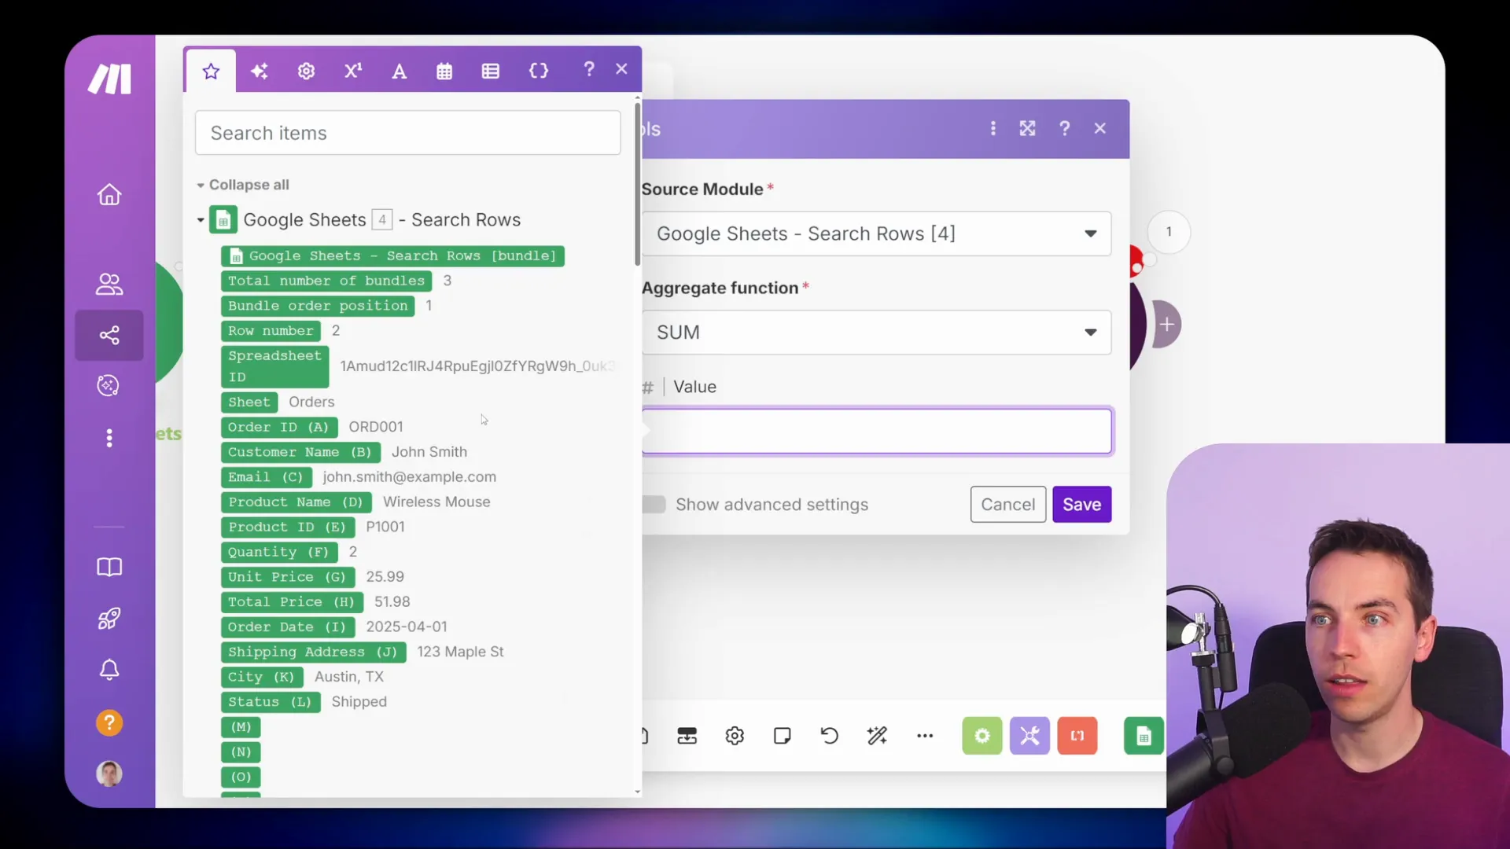The image size is (1510, 849).
Task: Toggle Show advanced settings
Action: click(654, 505)
